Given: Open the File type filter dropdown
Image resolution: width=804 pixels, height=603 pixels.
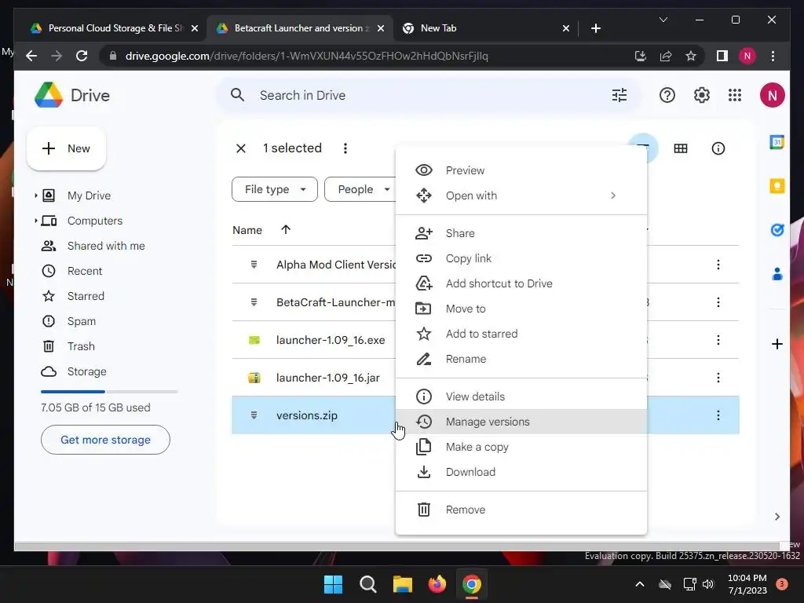Looking at the screenshot, I should point(274,189).
